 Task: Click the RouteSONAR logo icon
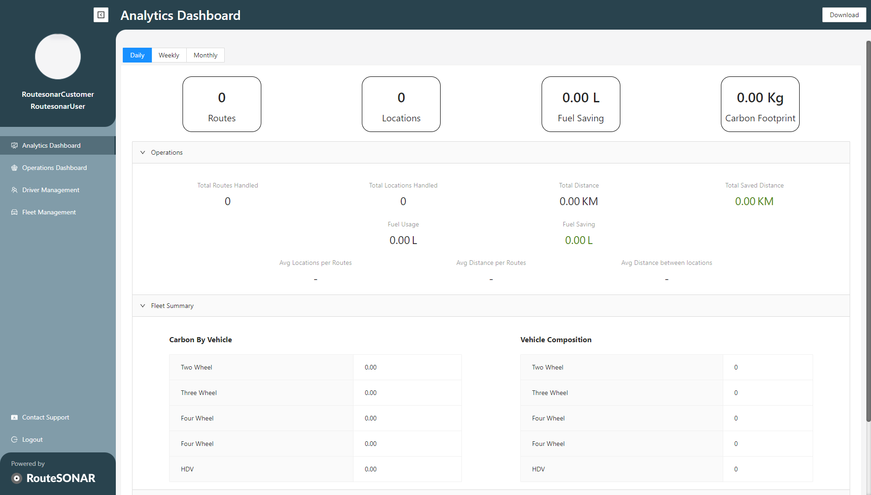point(17,478)
